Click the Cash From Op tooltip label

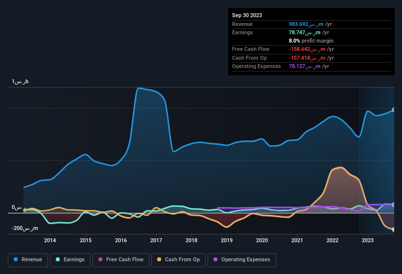click(x=249, y=58)
